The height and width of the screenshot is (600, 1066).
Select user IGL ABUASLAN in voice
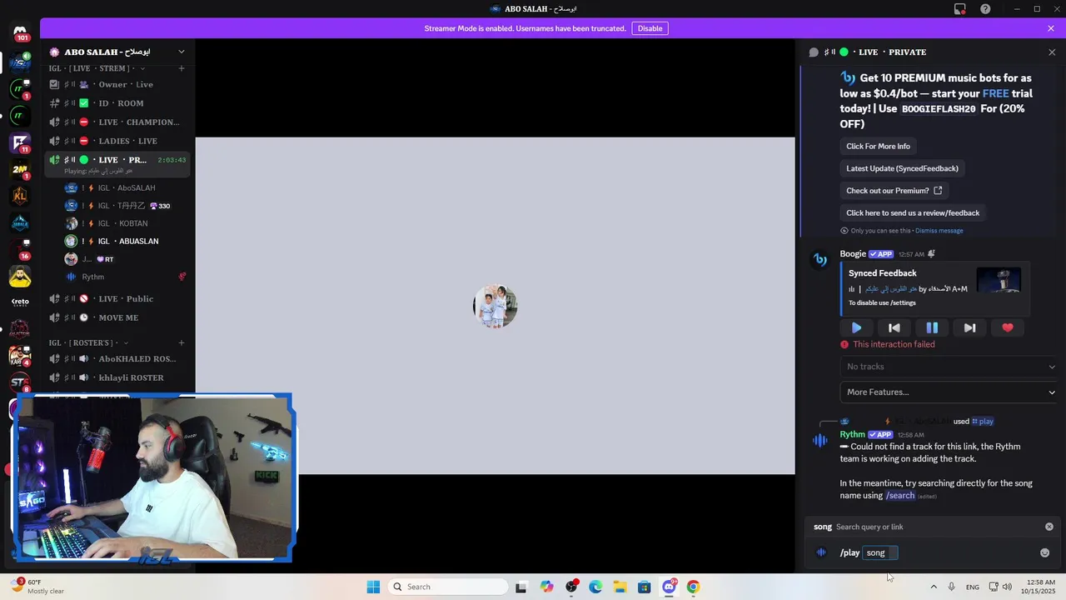click(127, 241)
